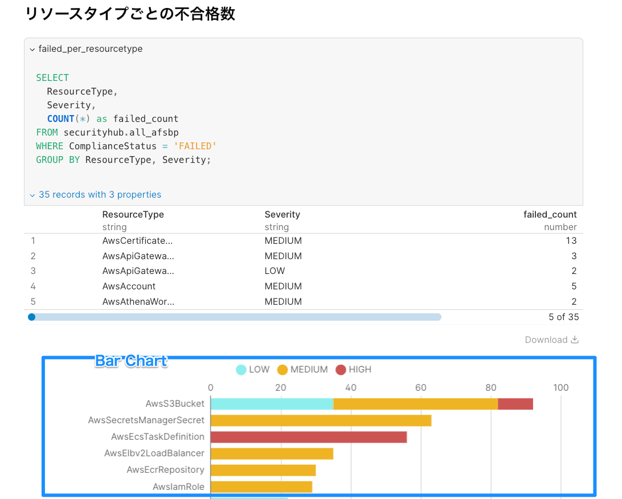Toggle the HIGH legend swatch
The height and width of the screenshot is (499, 622).
(341, 370)
